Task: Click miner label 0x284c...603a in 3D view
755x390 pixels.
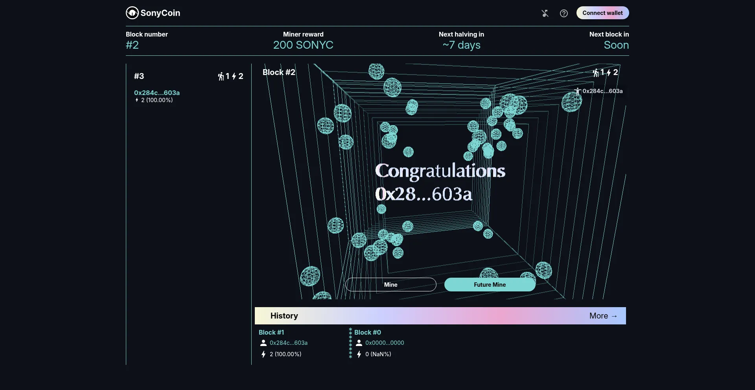Action: click(602, 91)
